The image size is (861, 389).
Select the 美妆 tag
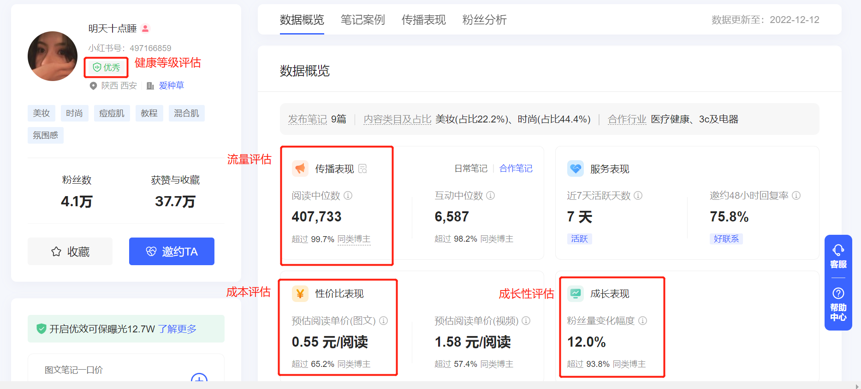click(42, 113)
